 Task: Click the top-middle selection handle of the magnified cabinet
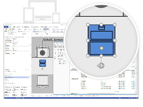101,25
